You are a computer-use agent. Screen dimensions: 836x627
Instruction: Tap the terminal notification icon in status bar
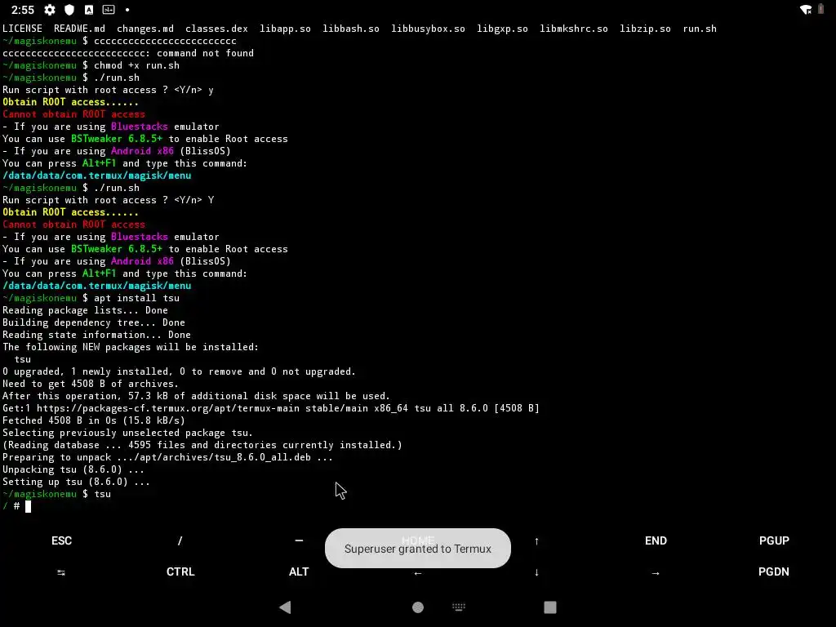[109, 10]
